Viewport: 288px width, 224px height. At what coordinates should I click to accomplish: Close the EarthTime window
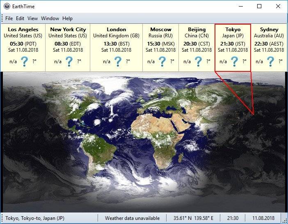(x=278, y=6)
